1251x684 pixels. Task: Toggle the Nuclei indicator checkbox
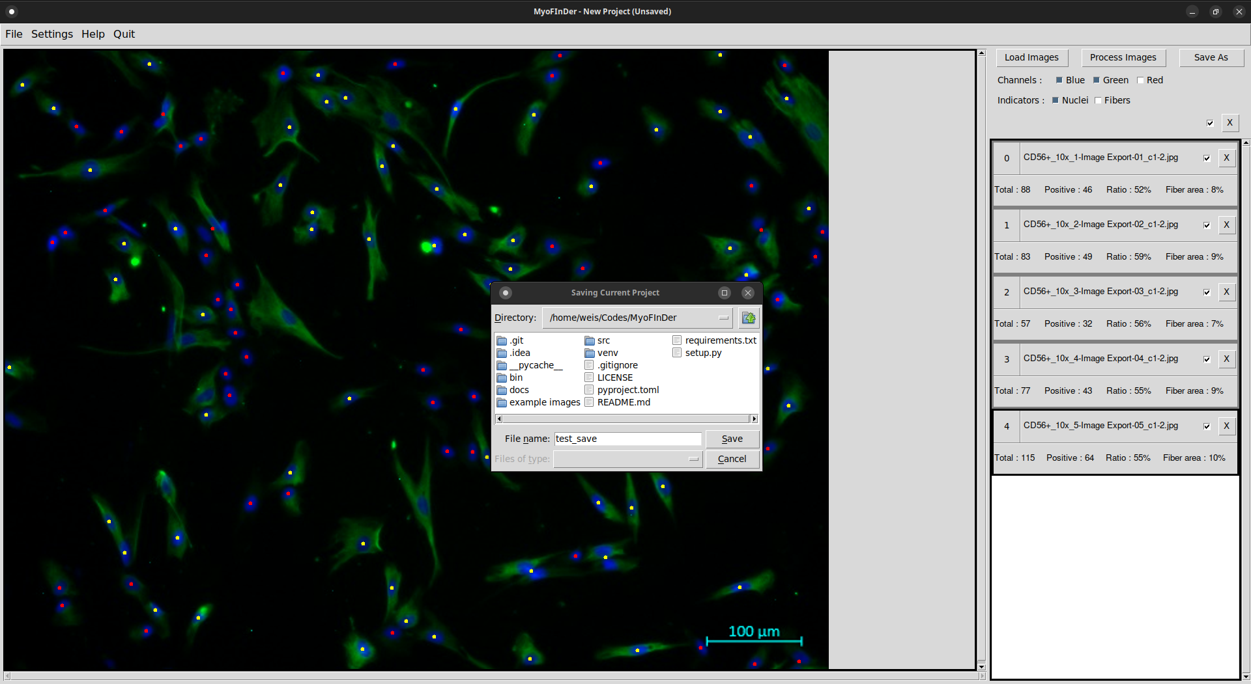tap(1056, 100)
